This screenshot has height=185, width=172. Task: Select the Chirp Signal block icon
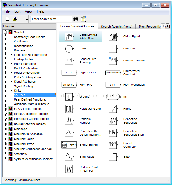coord(113,37)
